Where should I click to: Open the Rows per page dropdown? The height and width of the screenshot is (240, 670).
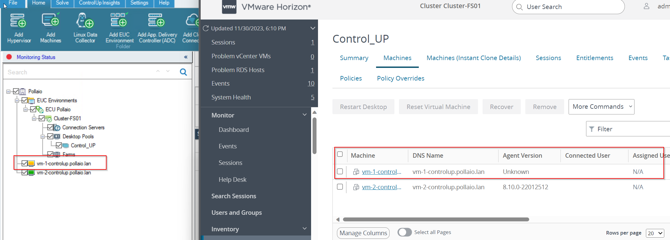(655, 233)
